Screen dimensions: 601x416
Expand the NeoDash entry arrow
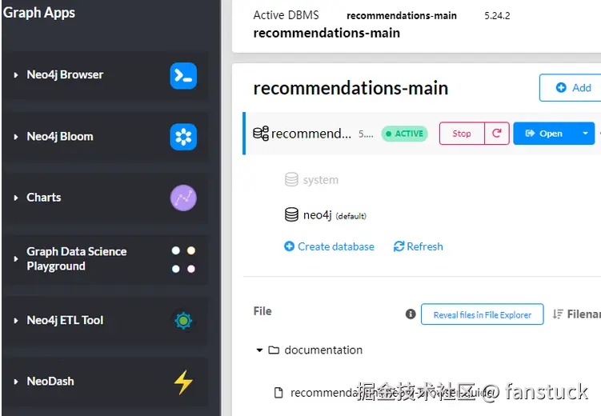pyautogui.click(x=16, y=382)
